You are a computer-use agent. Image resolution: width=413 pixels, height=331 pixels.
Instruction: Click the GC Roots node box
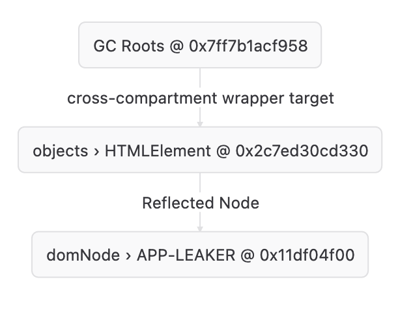pyautogui.click(x=200, y=45)
